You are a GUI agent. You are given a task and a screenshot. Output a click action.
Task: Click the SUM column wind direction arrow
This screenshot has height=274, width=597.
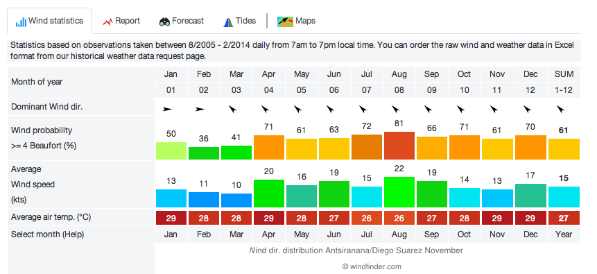click(x=560, y=110)
